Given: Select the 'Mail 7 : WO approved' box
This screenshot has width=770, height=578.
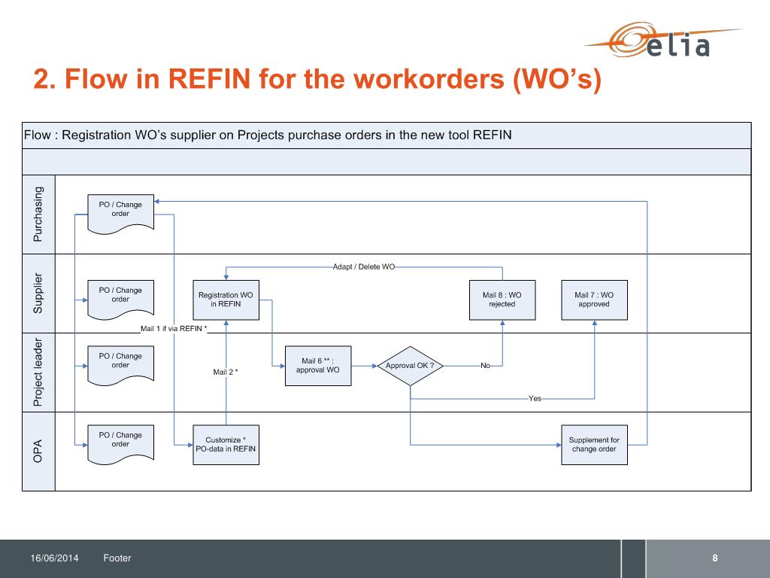Looking at the screenshot, I should tap(594, 300).
